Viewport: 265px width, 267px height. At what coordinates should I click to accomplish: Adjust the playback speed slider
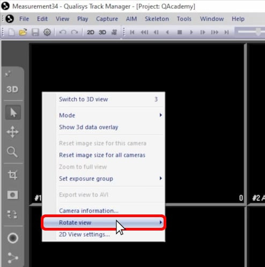258,32
